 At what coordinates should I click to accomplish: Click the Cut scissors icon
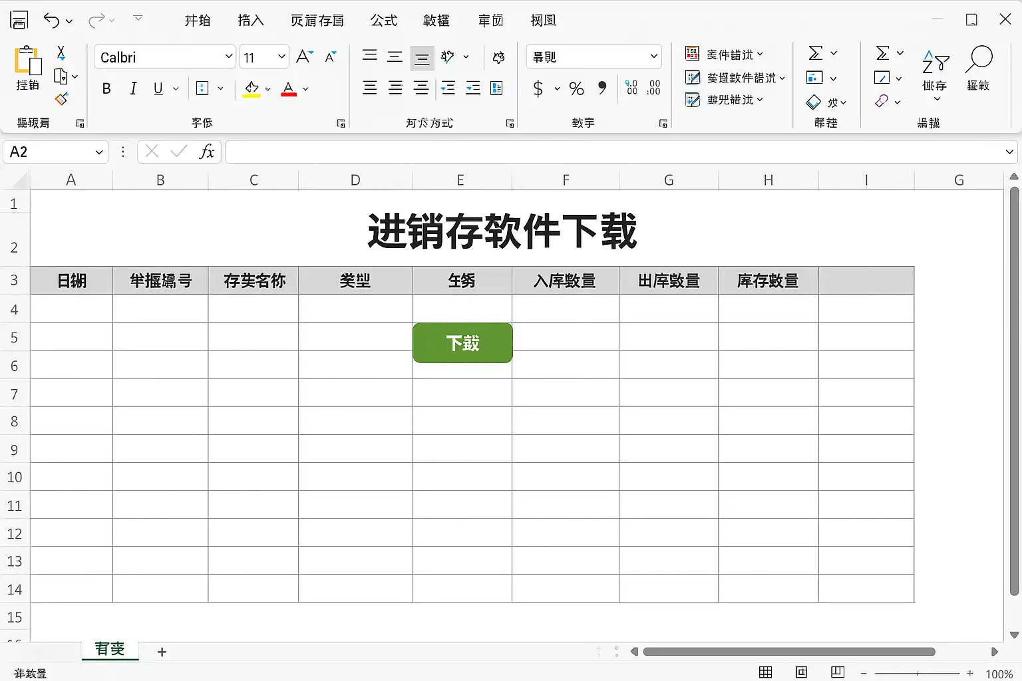tap(61, 53)
